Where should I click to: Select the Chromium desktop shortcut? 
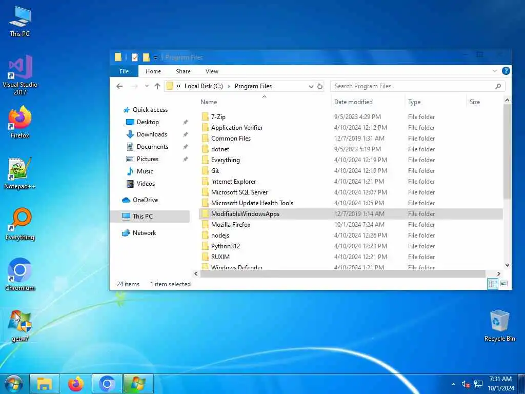(20, 274)
